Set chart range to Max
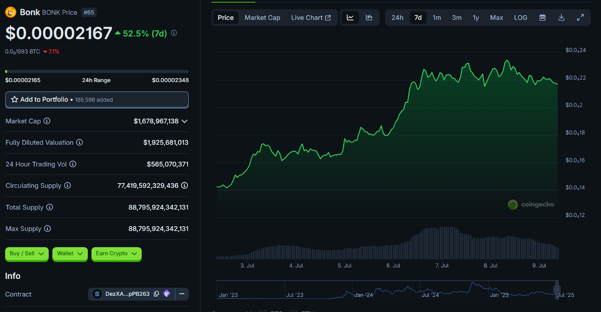Screen dimensions: 601x312 pos(497,18)
